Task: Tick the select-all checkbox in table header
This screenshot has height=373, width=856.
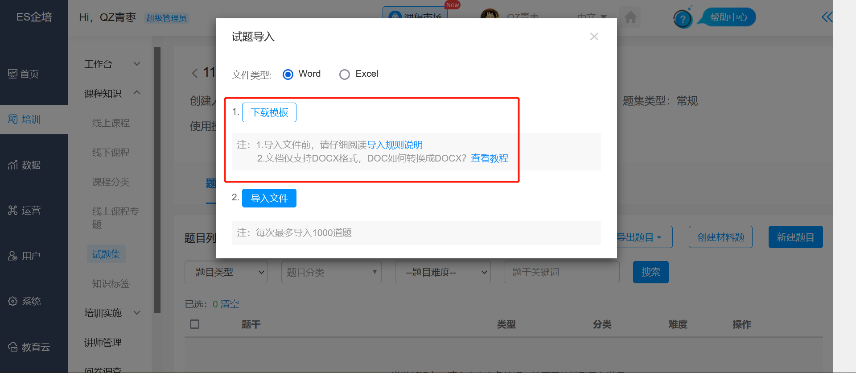Action: pyautogui.click(x=195, y=324)
